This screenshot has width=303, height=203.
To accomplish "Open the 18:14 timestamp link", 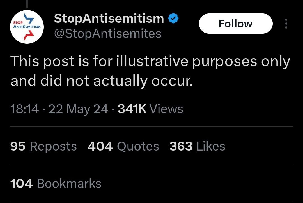I will point(24,109).
